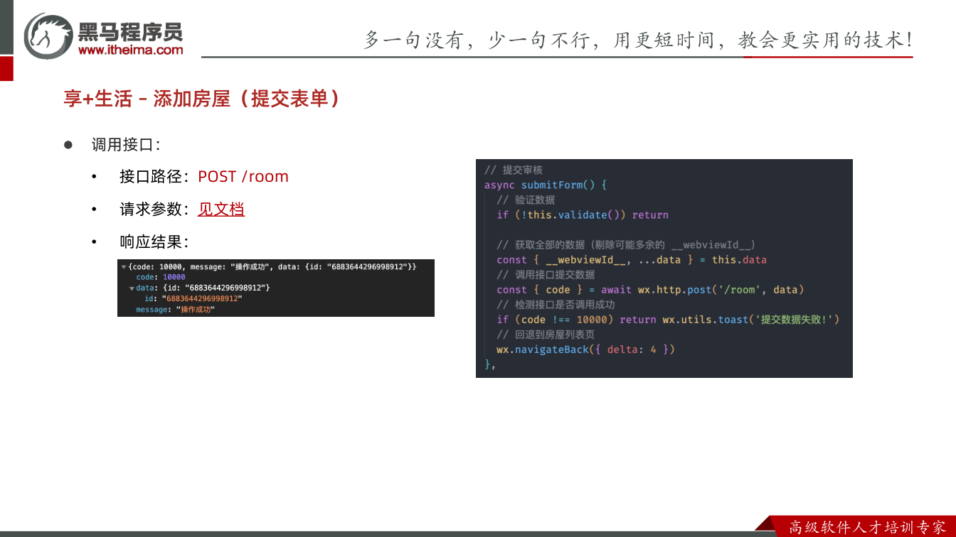Collapse the top-level response object triangle
Image resolution: width=956 pixels, height=537 pixels.
click(x=124, y=267)
